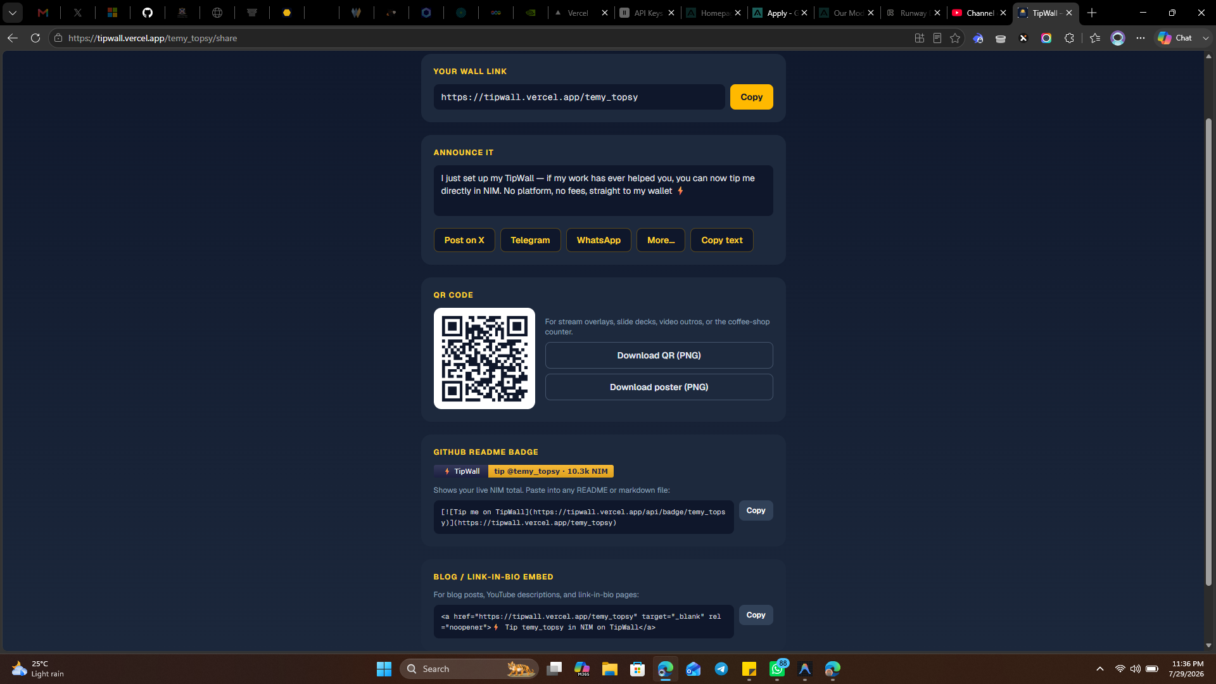Click the gray disk extension icon

1001,38
